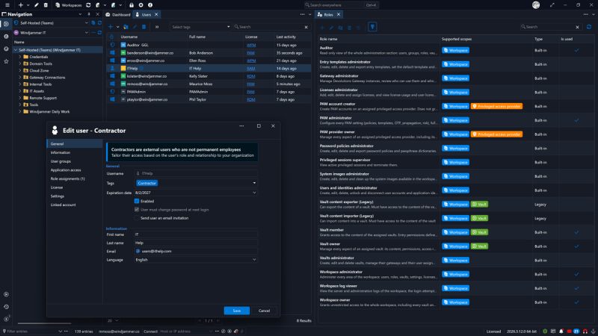Refresh the Self-Hosted (Teams) data source
Viewport: 598px width, 336px height.
coord(99,23)
